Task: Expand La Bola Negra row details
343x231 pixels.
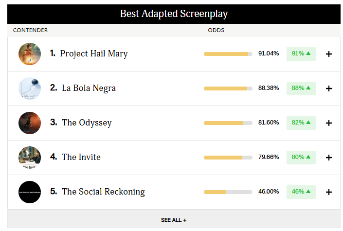Action: click(x=328, y=89)
